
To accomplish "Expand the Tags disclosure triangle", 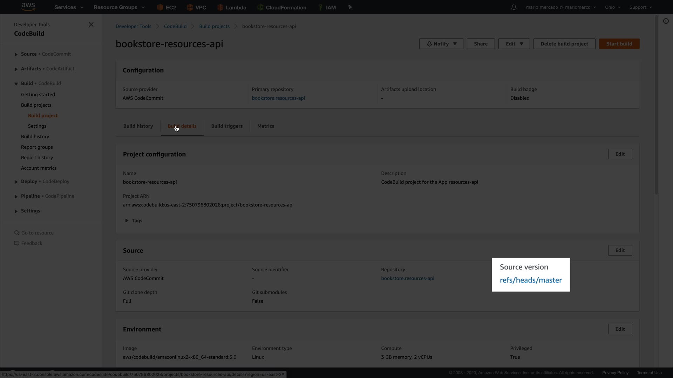I will click(127, 220).
